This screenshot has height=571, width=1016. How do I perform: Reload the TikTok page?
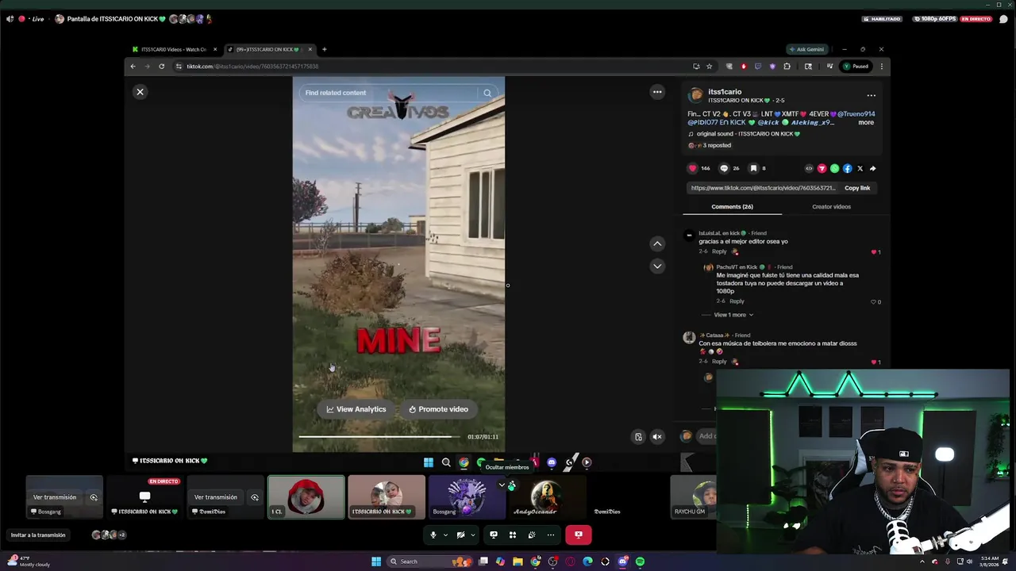[x=161, y=67]
